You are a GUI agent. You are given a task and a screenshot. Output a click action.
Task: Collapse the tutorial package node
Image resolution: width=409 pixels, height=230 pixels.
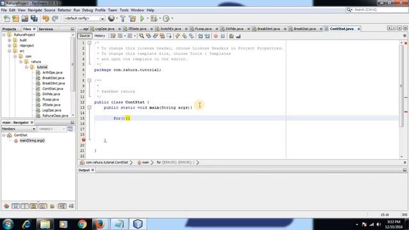27,67
